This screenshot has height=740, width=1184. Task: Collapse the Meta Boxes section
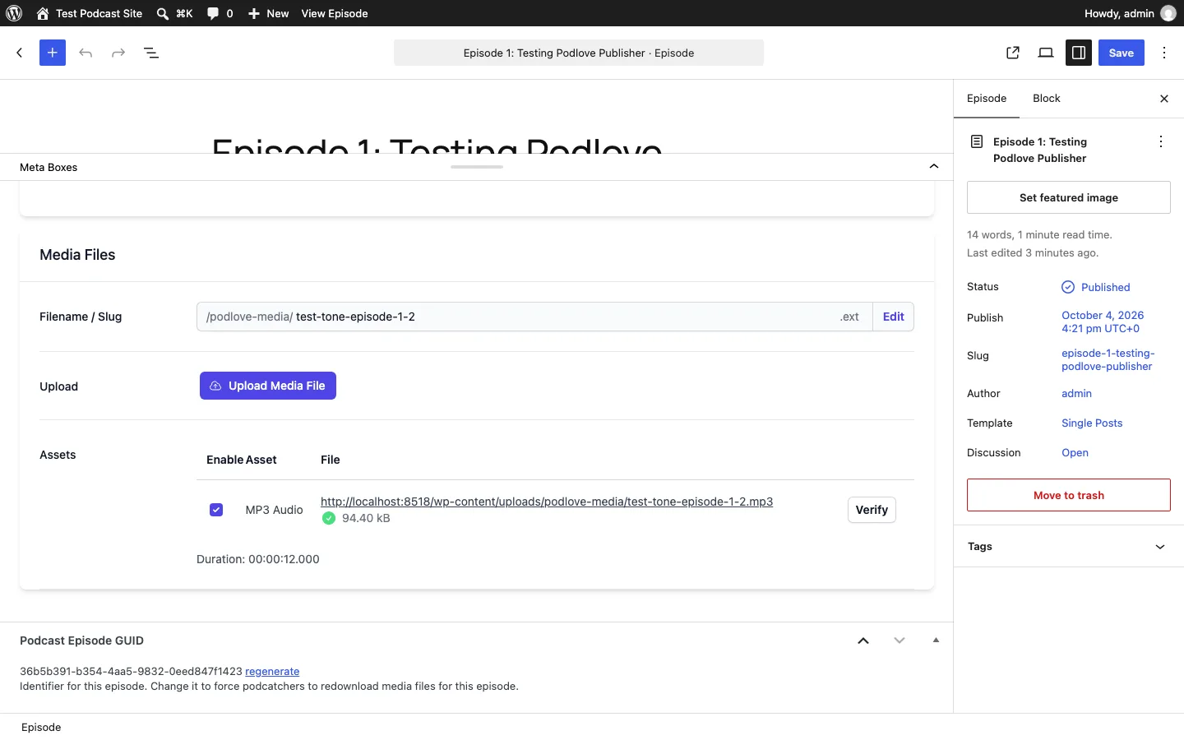[x=934, y=167]
